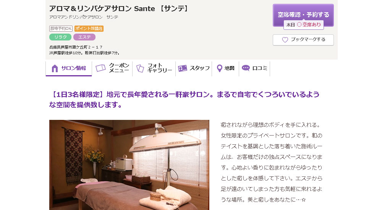Open the salon treatment room photo

coord(129,165)
